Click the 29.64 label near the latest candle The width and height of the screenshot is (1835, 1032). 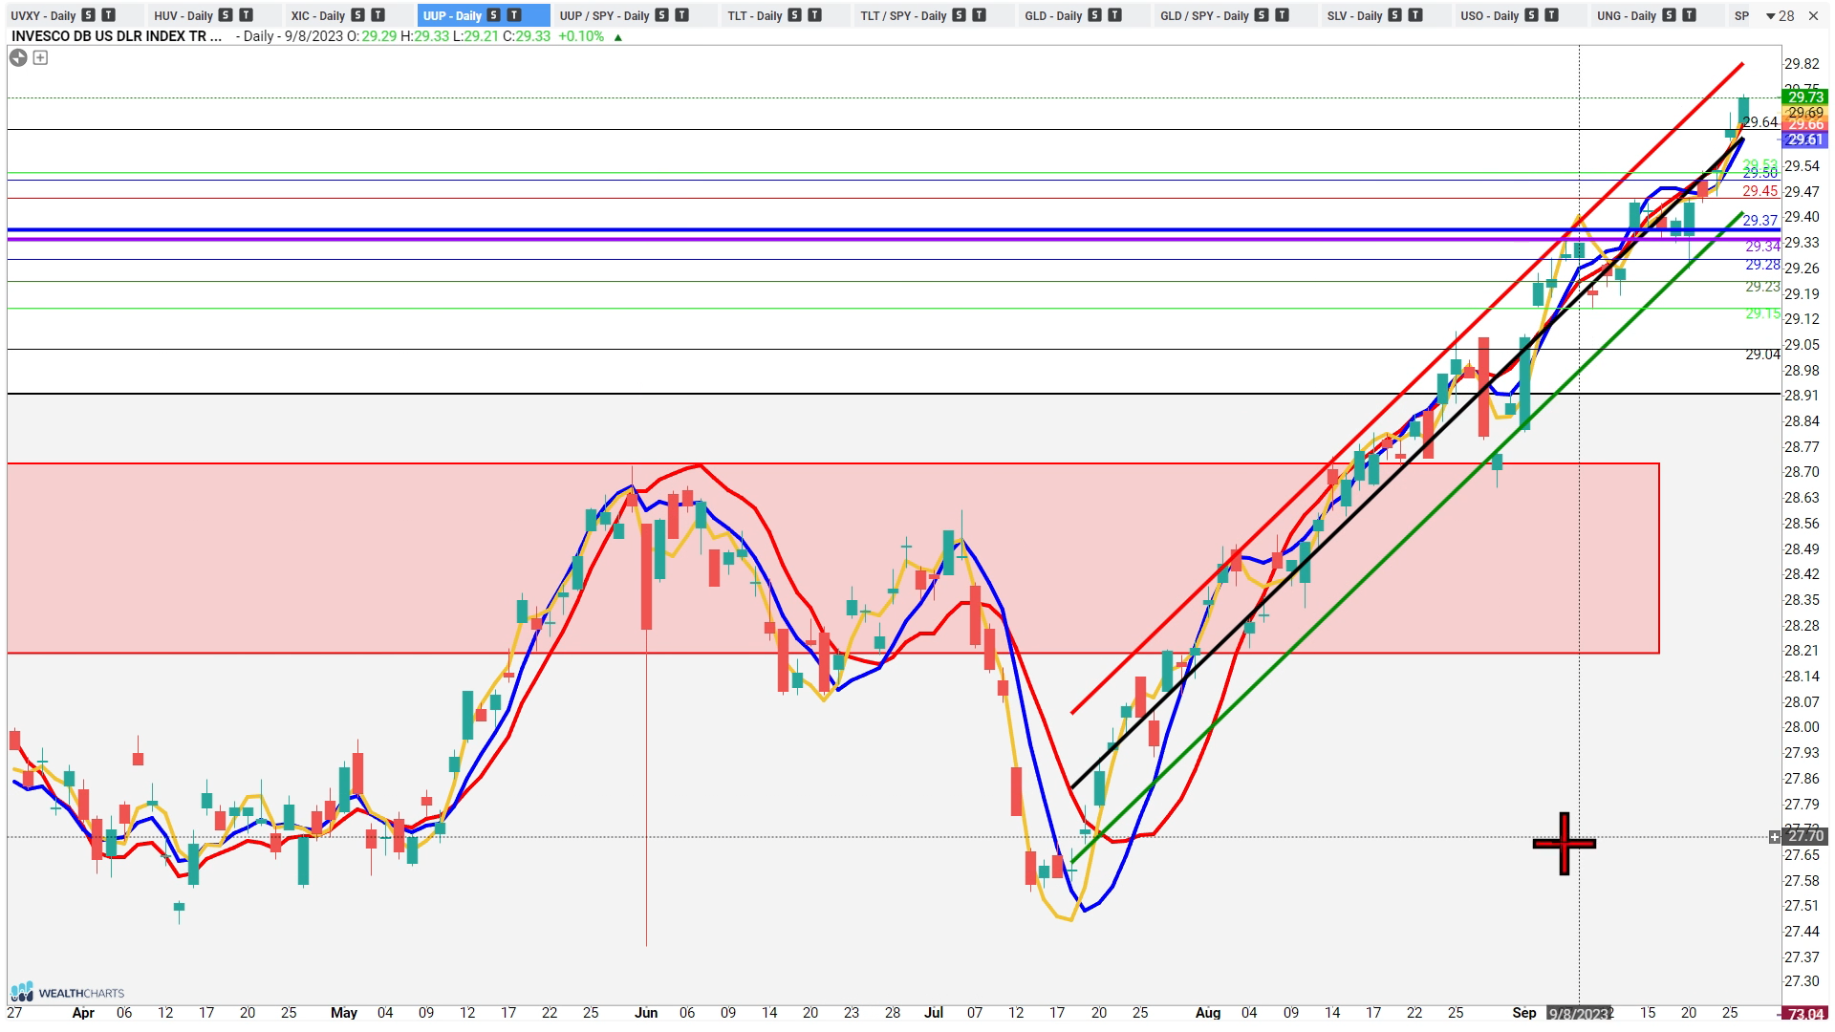click(x=1760, y=122)
